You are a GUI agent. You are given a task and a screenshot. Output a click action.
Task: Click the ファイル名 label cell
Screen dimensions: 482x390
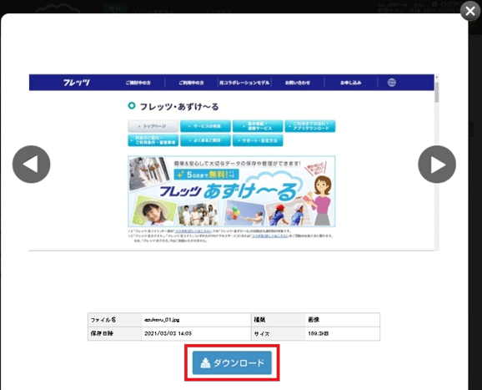[x=115, y=320]
